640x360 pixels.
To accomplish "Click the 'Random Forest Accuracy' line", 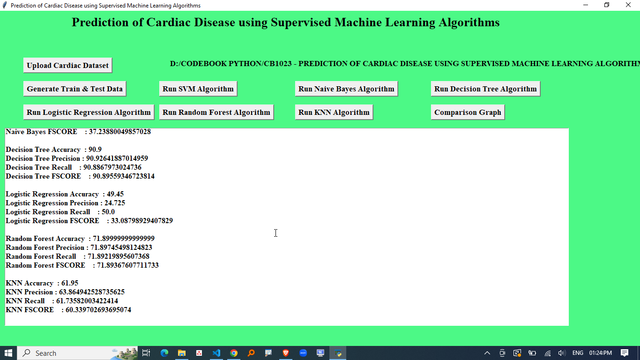I will [80, 239].
